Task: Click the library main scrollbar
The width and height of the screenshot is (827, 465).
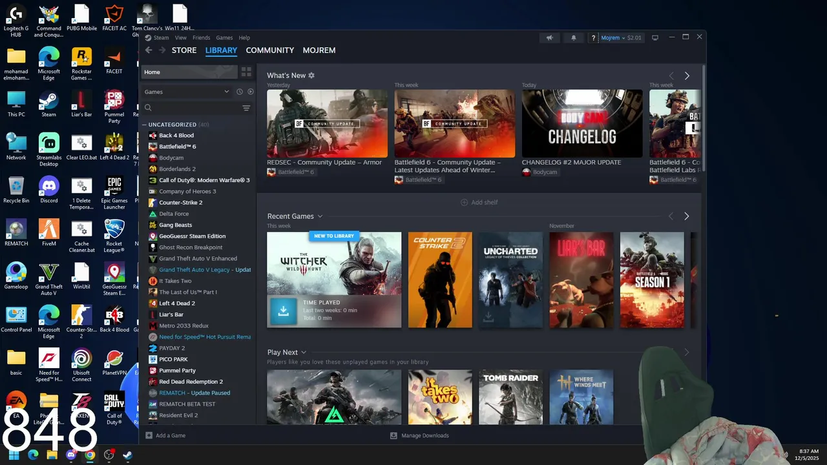Action: [704, 119]
